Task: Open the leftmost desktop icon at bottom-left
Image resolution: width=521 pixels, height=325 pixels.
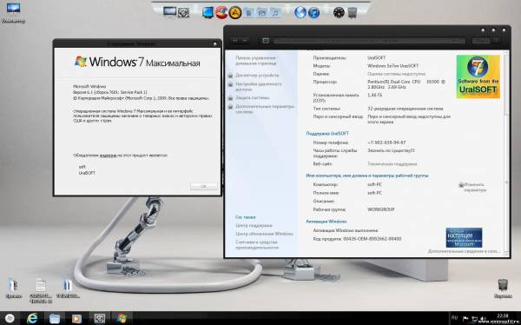Action: coord(13,289)
